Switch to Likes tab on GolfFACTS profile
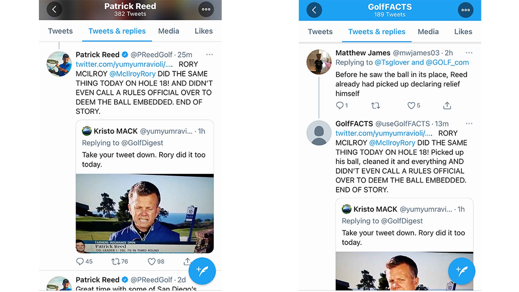 tap(463, 32)
